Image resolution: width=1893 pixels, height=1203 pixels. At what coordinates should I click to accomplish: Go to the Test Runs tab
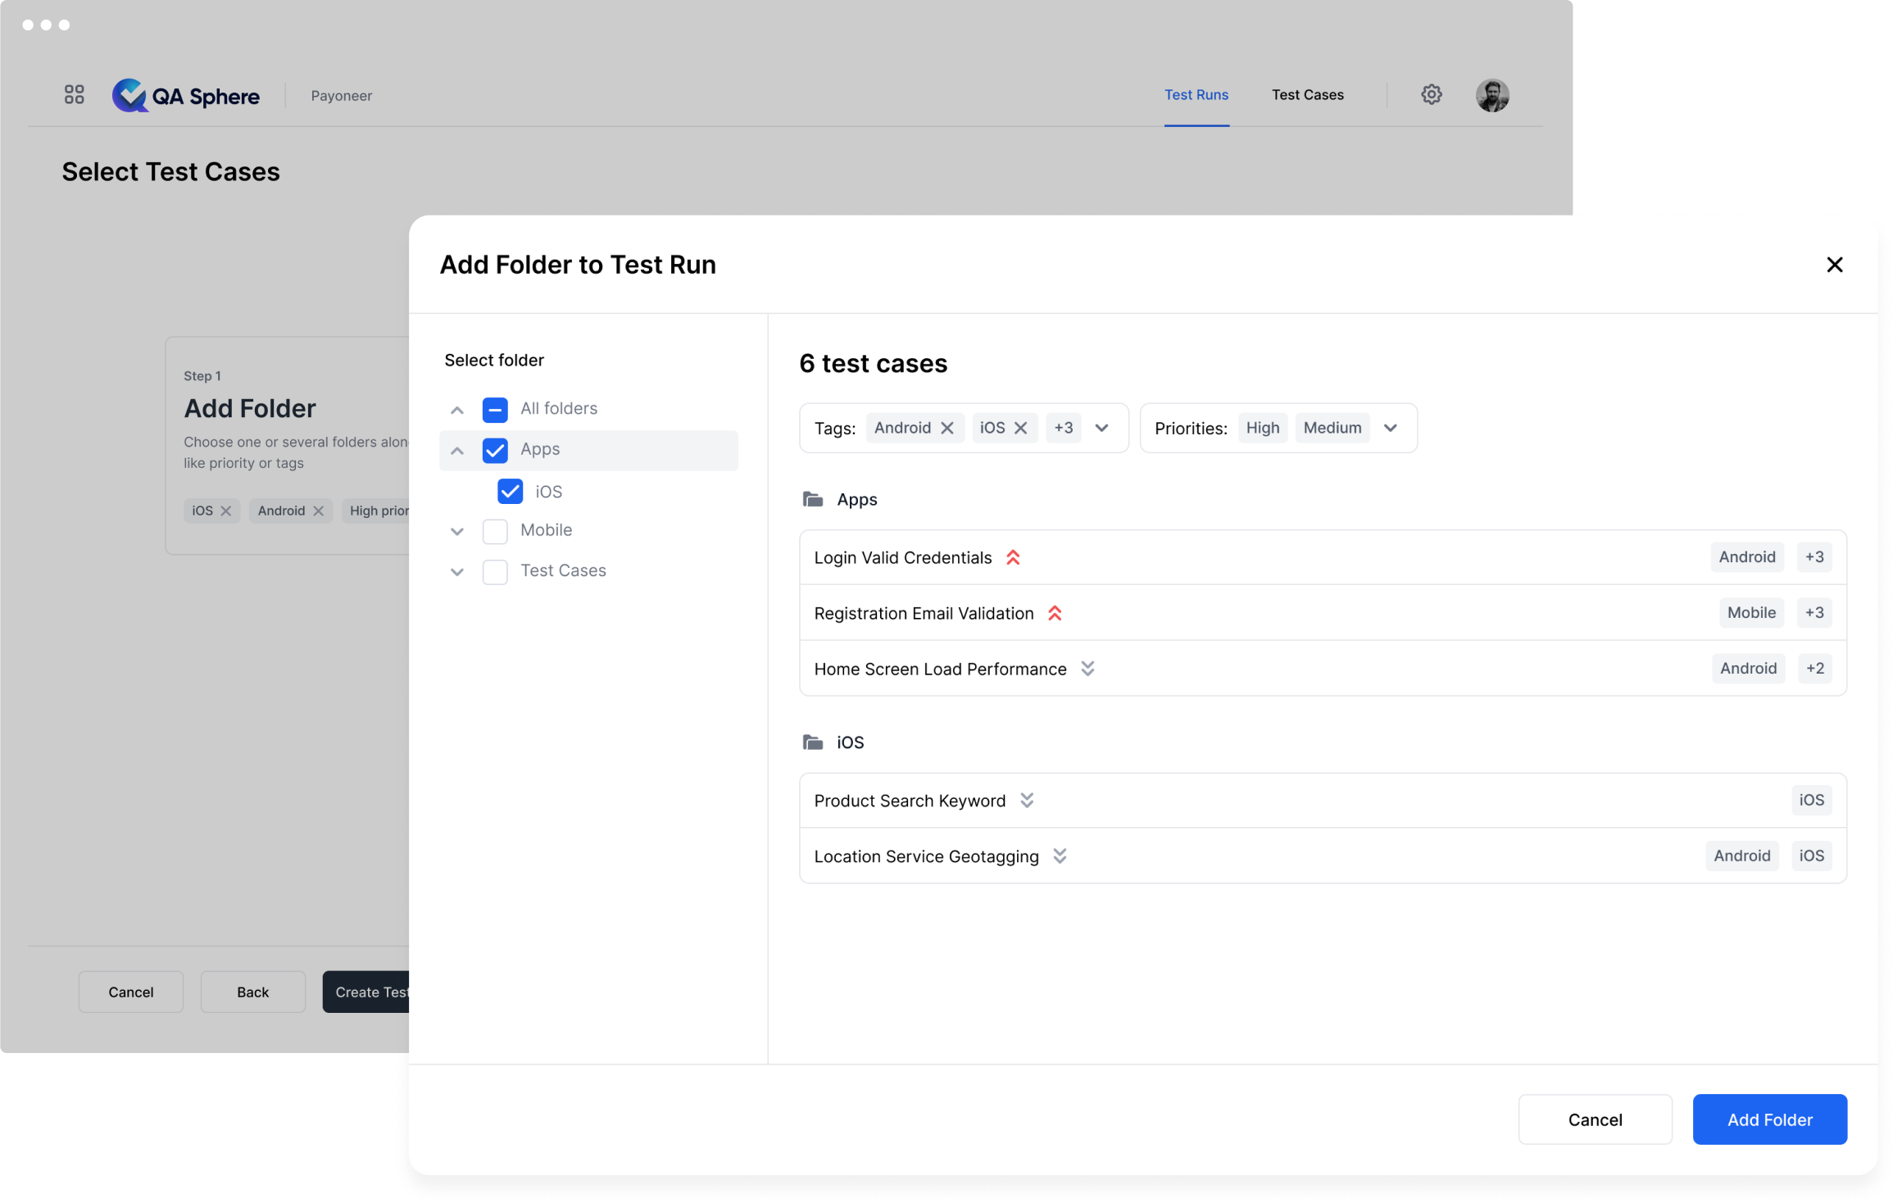click(x=1196, y=95)
